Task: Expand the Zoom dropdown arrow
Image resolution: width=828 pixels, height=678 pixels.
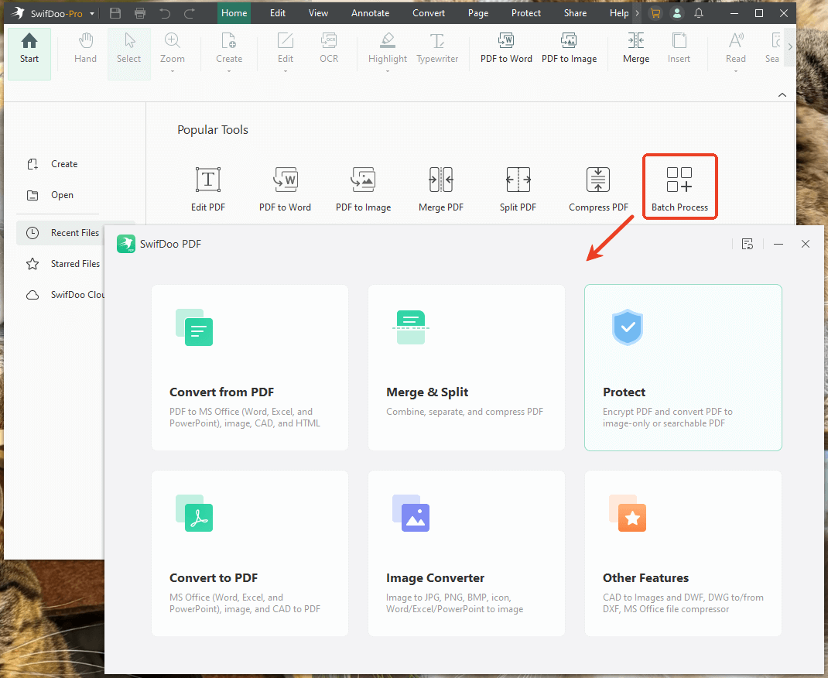Action: (173, 71)
